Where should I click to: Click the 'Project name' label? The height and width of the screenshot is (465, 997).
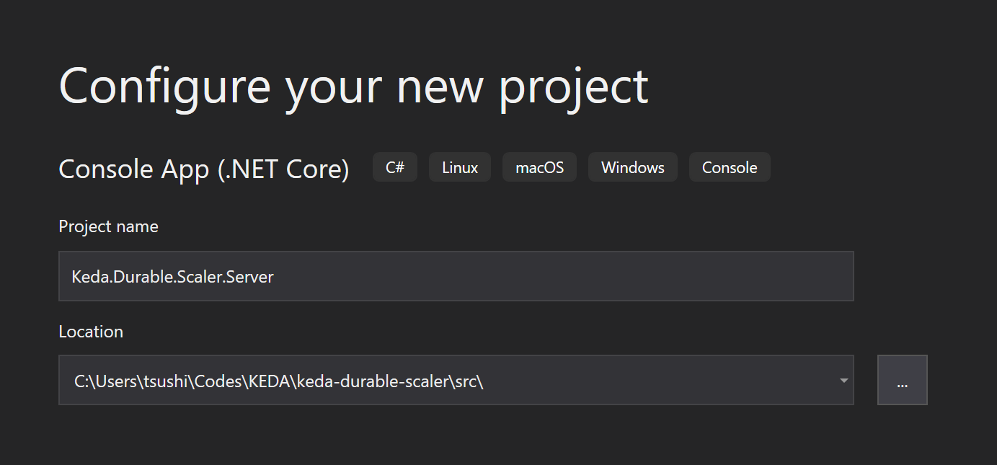tap(108, 226)
